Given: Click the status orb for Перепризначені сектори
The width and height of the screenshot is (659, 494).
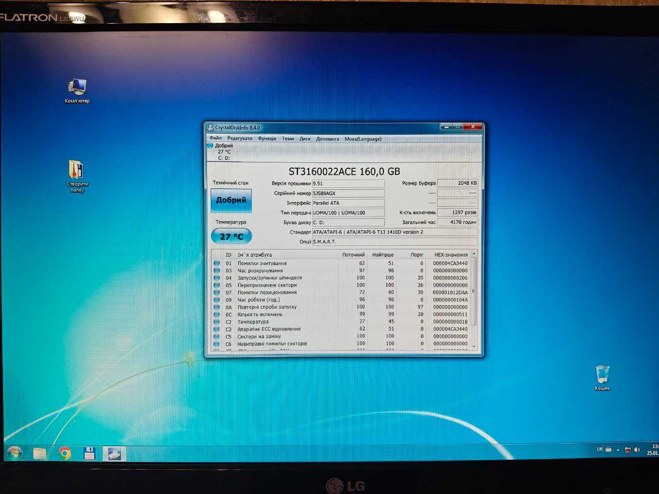Looking at the screenshot, I should (x=217, y=285).
